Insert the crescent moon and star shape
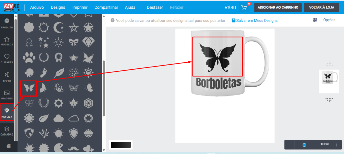The width and height of the screenshot is (344, 154). [58, 26]
